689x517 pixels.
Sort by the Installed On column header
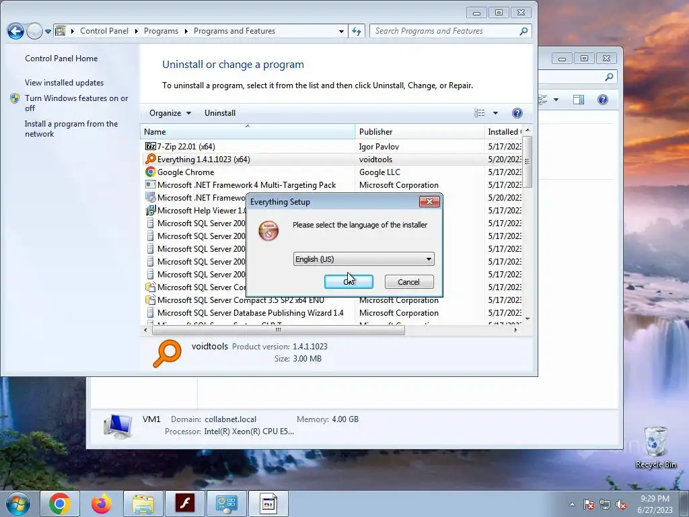[503, 132]
